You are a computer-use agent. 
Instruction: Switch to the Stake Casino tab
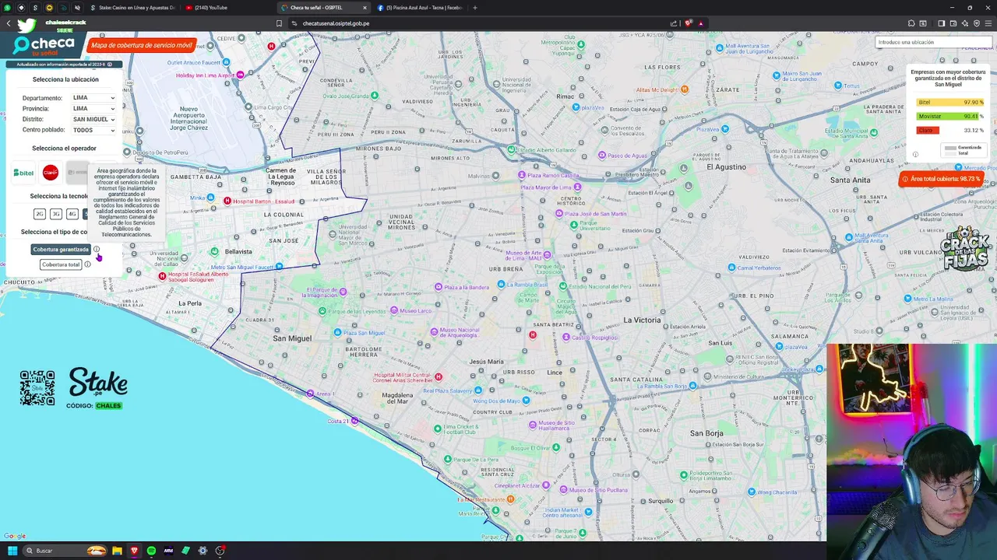click(x=131, y=8)
